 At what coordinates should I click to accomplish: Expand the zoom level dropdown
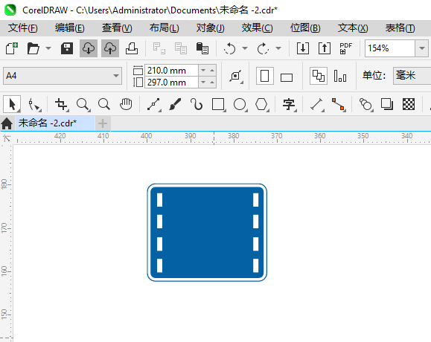(x=421, y=48)
